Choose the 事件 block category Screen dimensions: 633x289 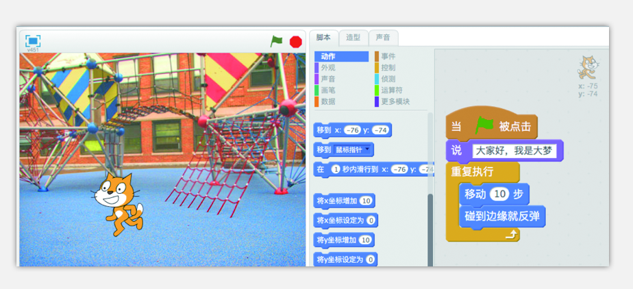[388, 56]
